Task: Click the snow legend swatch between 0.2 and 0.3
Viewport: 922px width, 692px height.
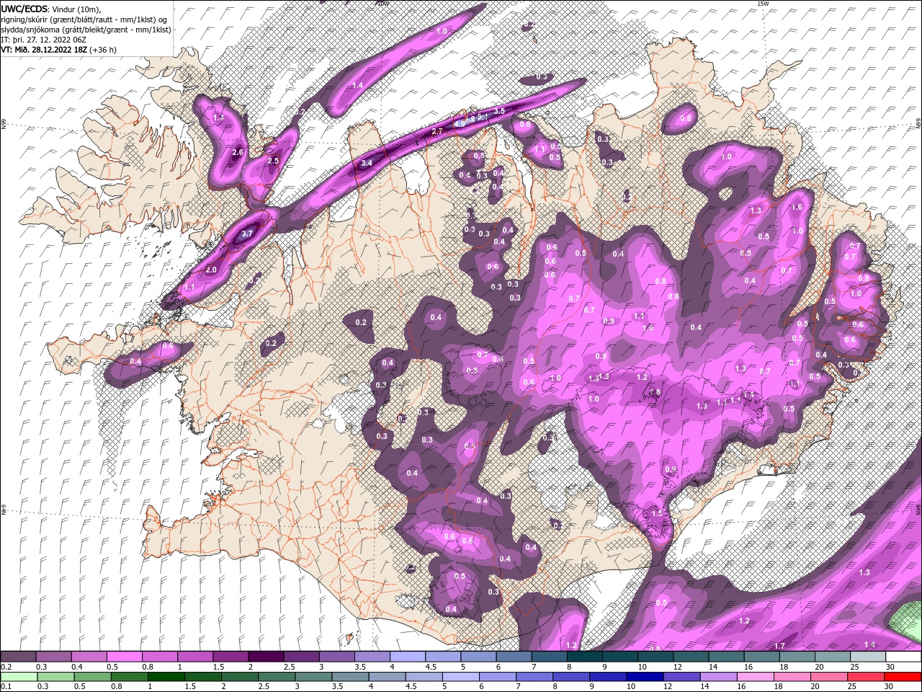Action: pos(19,657)
